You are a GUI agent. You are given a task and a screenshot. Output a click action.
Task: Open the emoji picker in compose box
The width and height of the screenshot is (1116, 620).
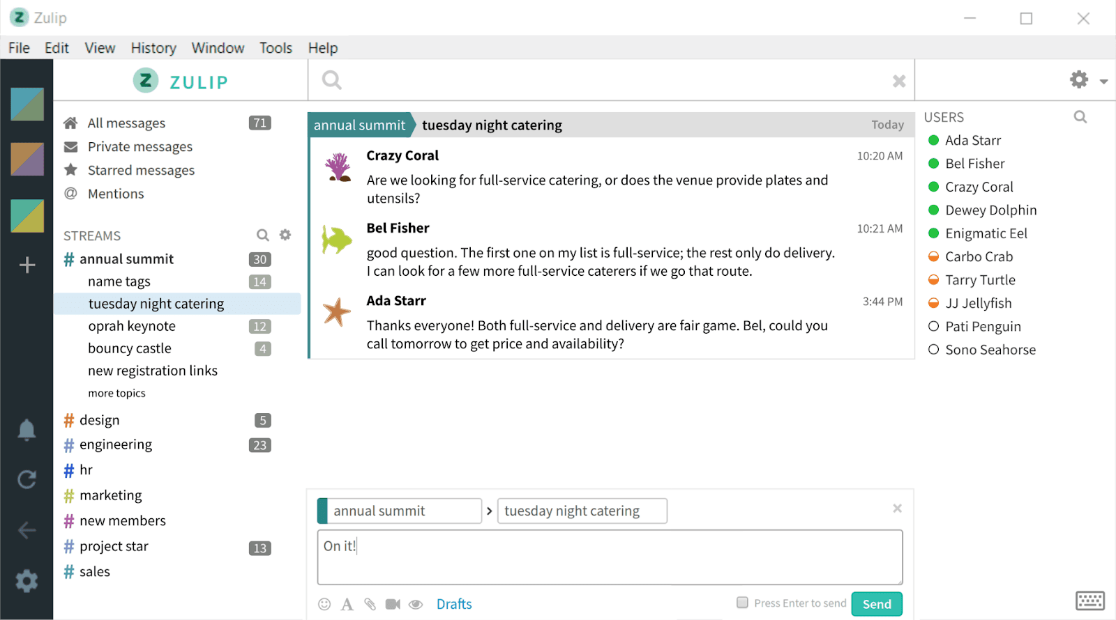324,604
